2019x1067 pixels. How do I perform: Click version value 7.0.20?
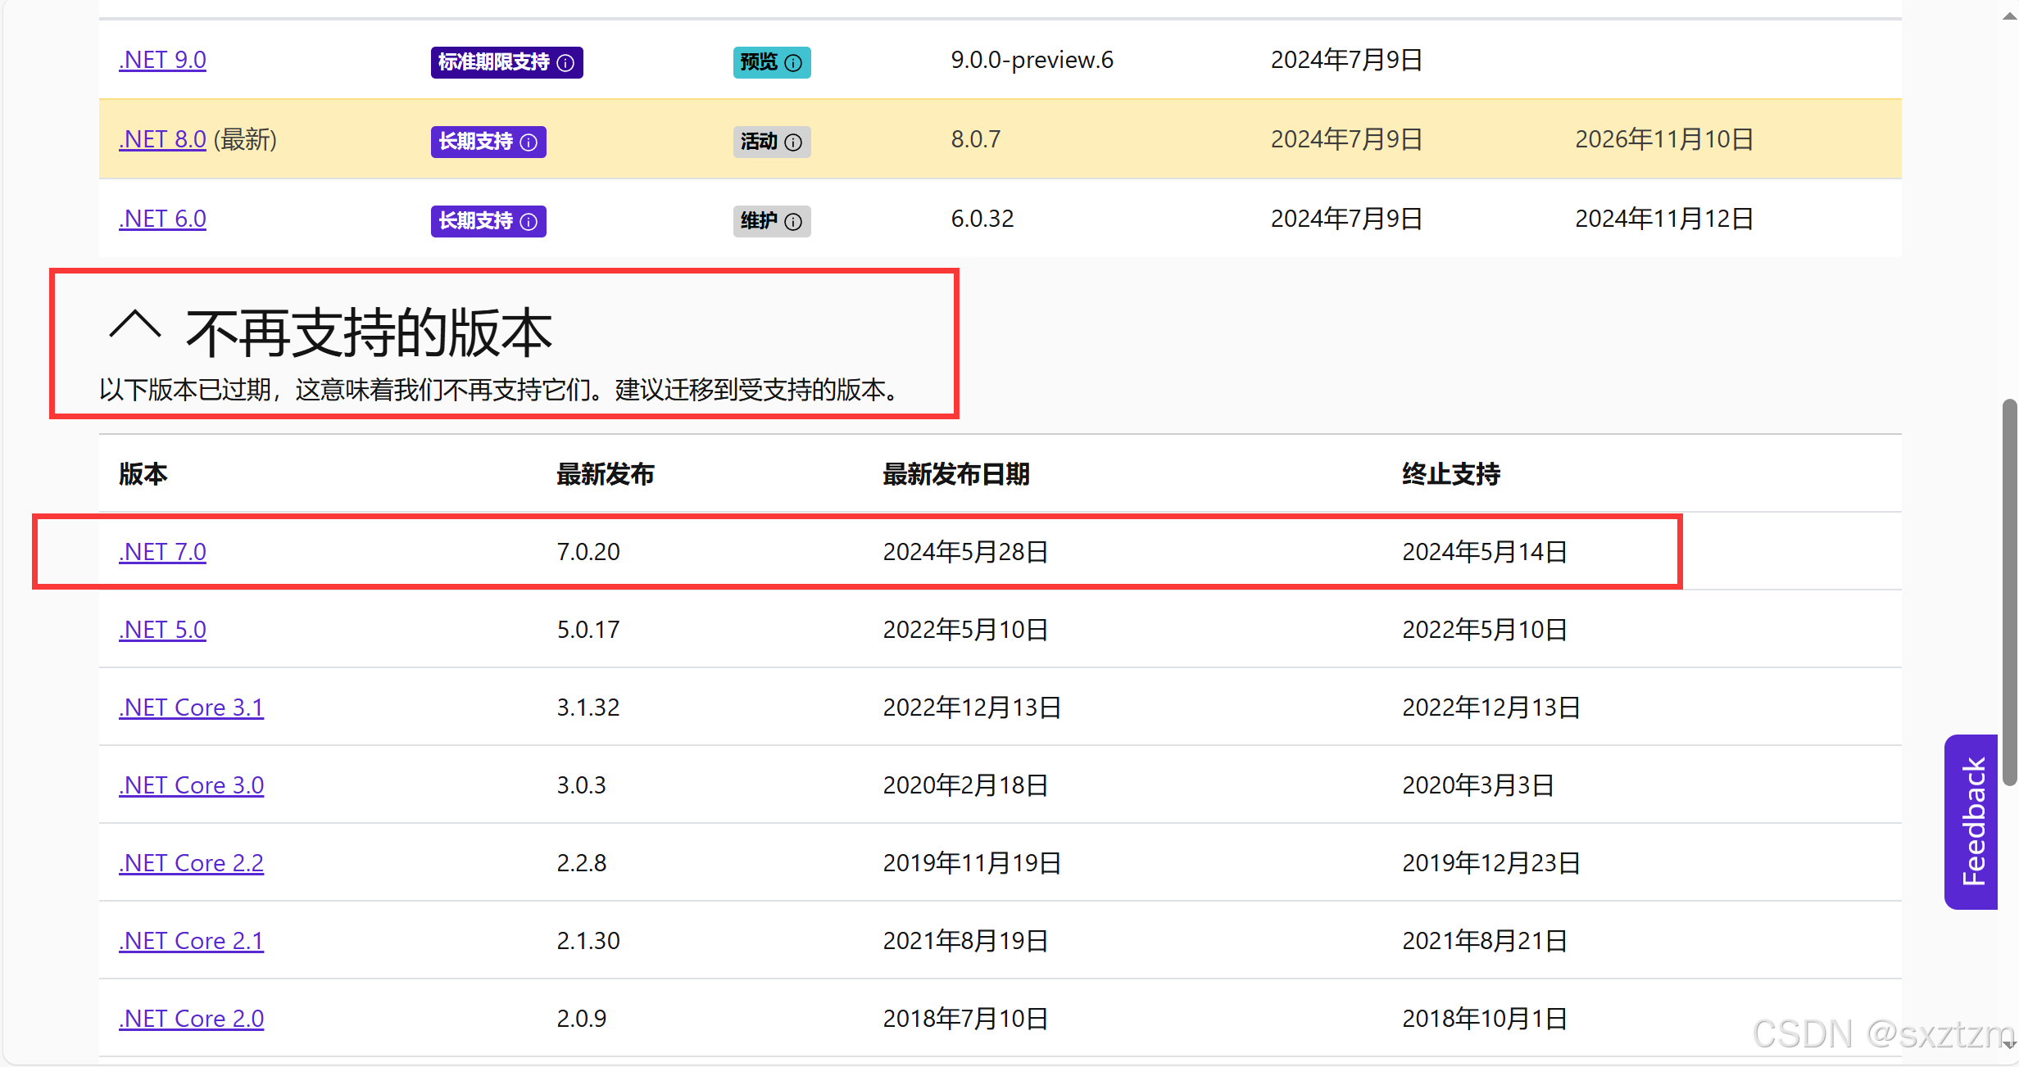coord(588,552)
